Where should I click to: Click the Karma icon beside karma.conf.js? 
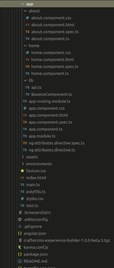pyautogui.click(x=20, y=247)
